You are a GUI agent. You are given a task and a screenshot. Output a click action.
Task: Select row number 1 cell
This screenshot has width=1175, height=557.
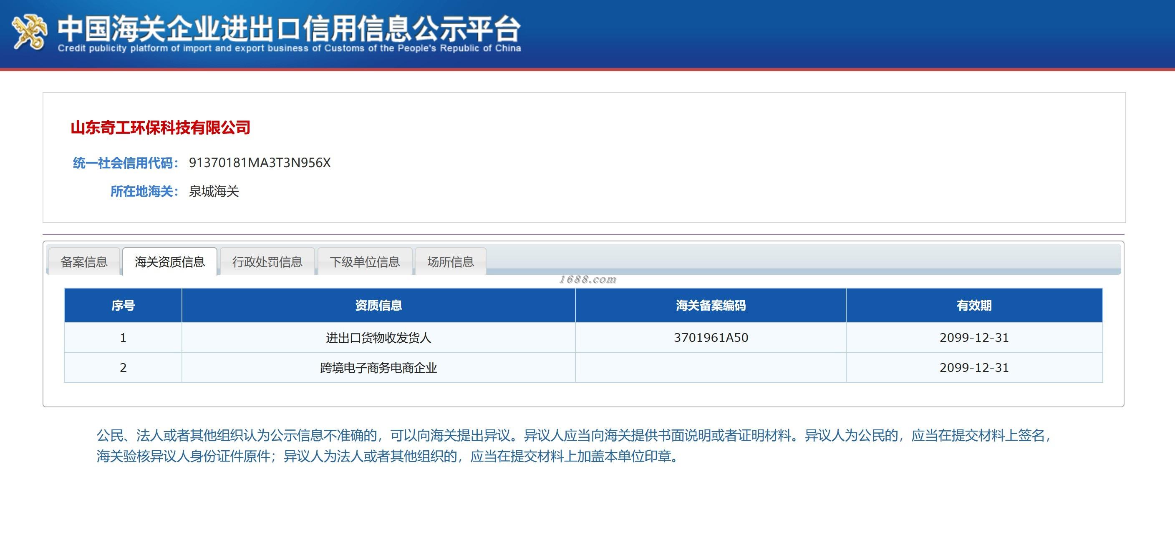pyautogui.click(x=123, y=338)
